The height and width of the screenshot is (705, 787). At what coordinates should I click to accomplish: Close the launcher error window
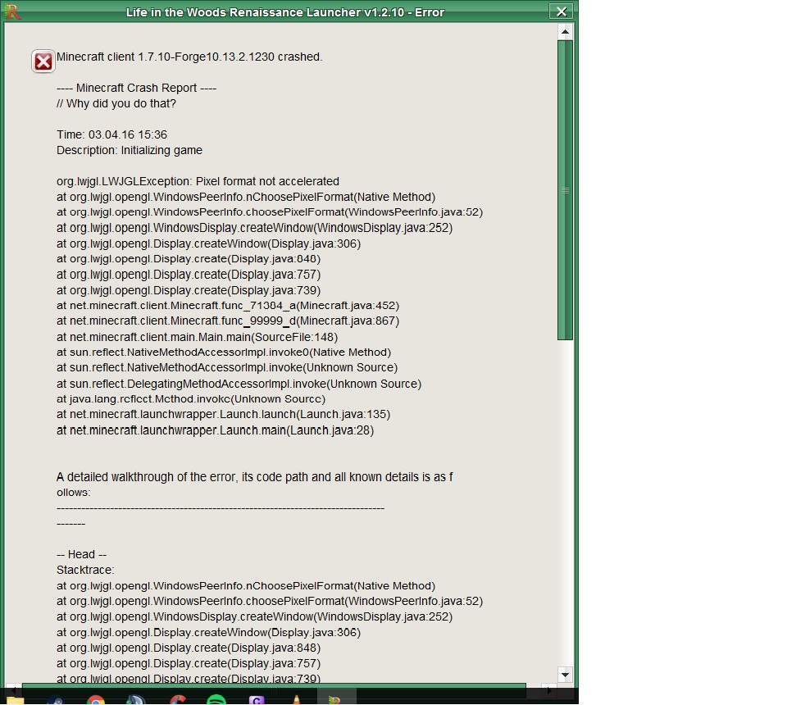[x=561, y=11]
